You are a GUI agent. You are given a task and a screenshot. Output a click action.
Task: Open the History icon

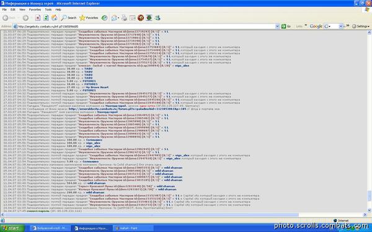click(x=104, y=18)
